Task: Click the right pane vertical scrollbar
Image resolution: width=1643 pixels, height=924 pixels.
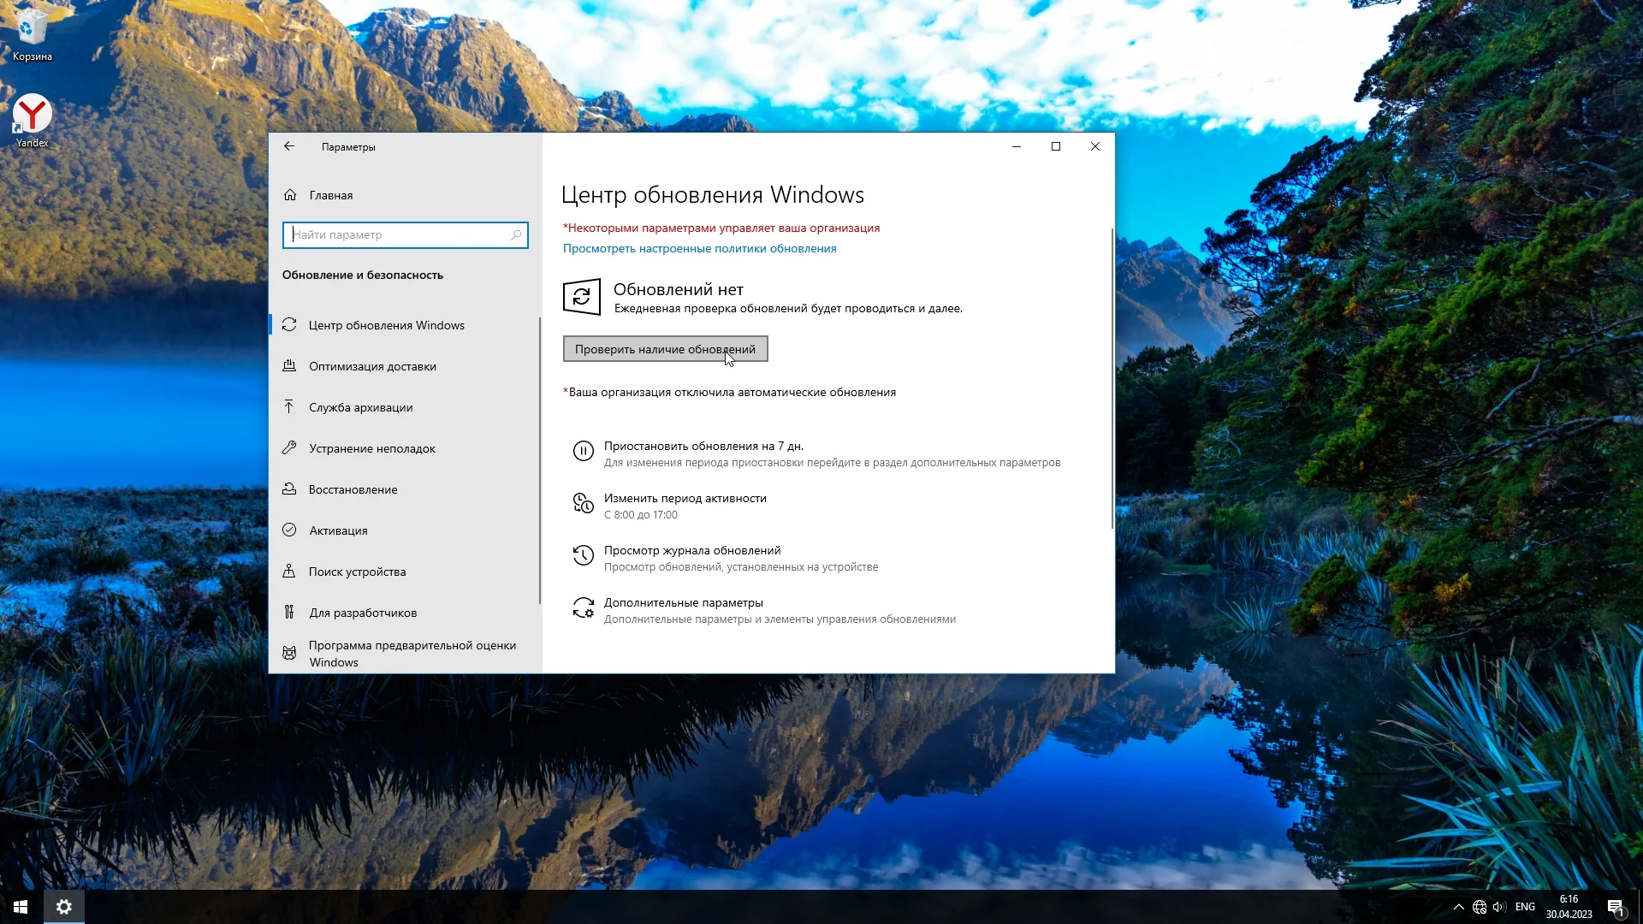Action: [x=1112, y=376]
